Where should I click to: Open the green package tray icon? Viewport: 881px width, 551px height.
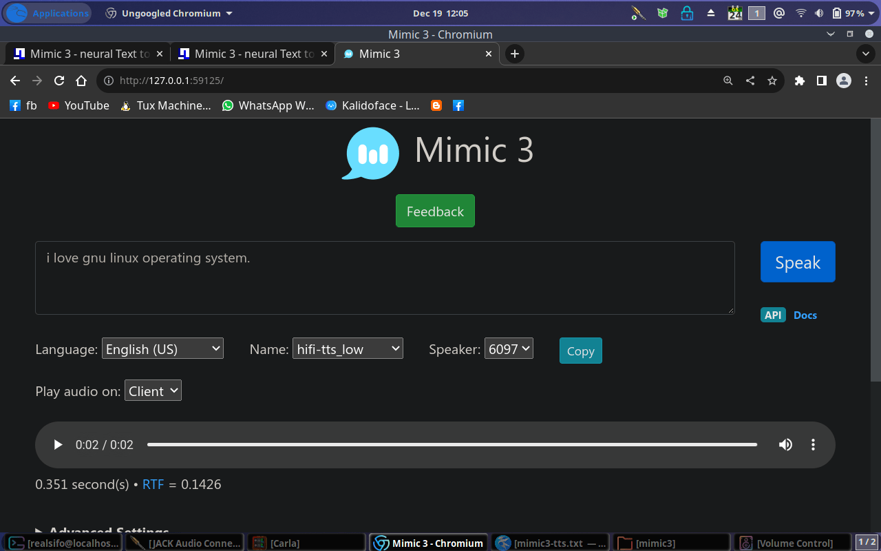[662, 13]
